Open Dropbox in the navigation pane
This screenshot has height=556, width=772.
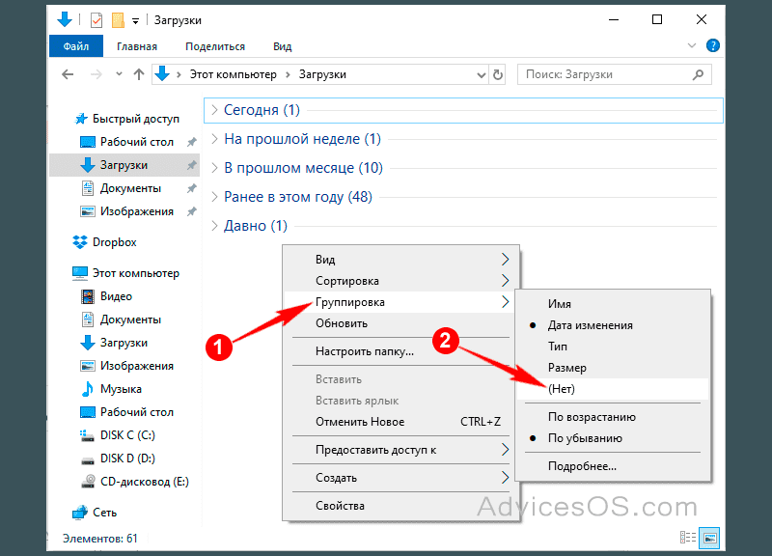[x=104, y=242]
